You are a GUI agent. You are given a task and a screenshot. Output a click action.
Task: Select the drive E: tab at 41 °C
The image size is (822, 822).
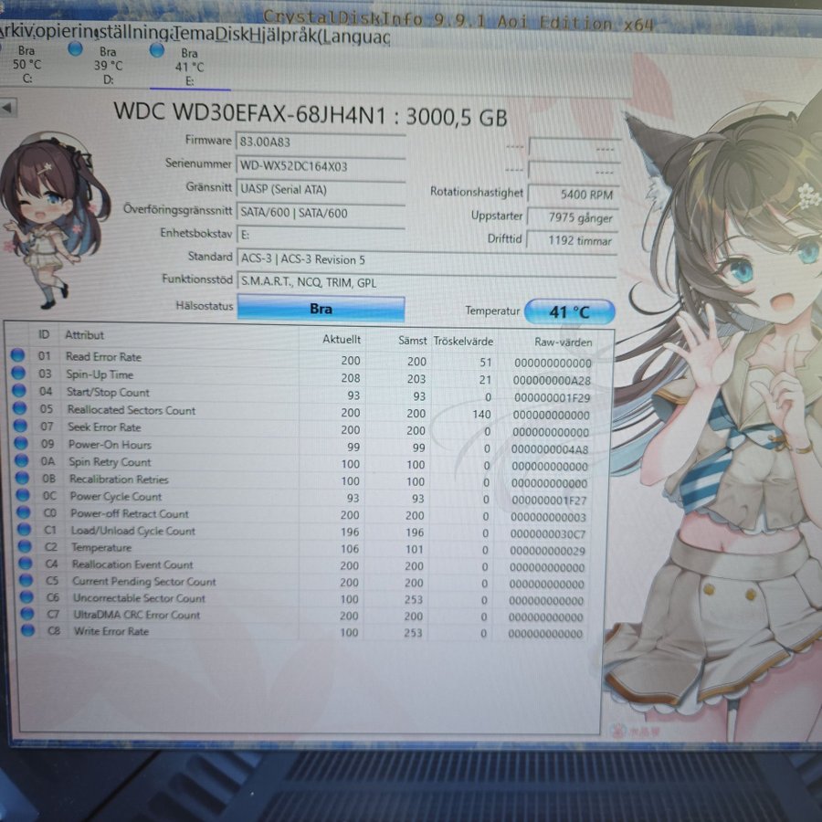click(189, 67)
